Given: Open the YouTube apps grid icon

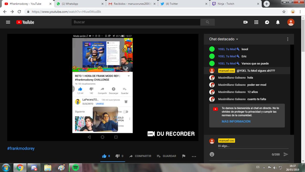Looking at the screenshot, I should tap(256, 22).
